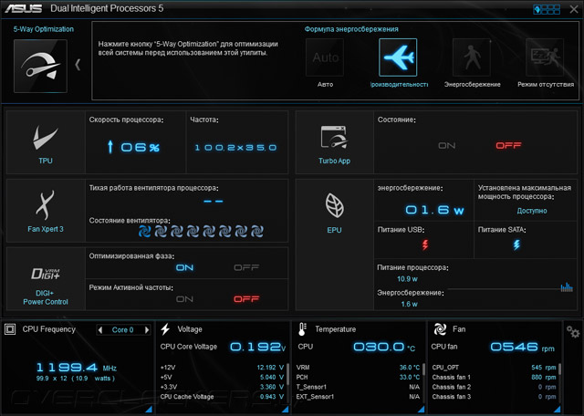Expand CPU Frequency panel corner triangle
Image resolution: width=584 pixels, height=416 pixels.
click(149, 410)
